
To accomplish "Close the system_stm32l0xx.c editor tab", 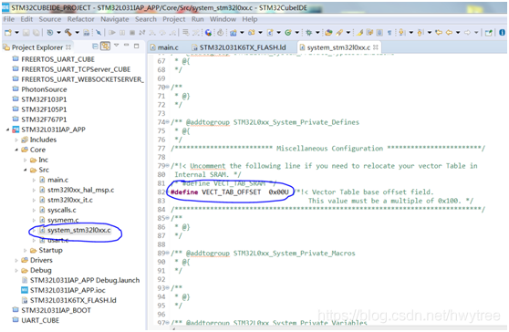I will coord(376,47).
